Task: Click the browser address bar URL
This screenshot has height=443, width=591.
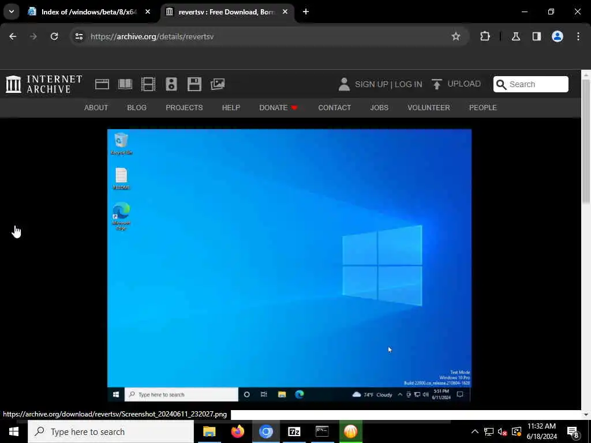Action: click(x=152, y=36)
